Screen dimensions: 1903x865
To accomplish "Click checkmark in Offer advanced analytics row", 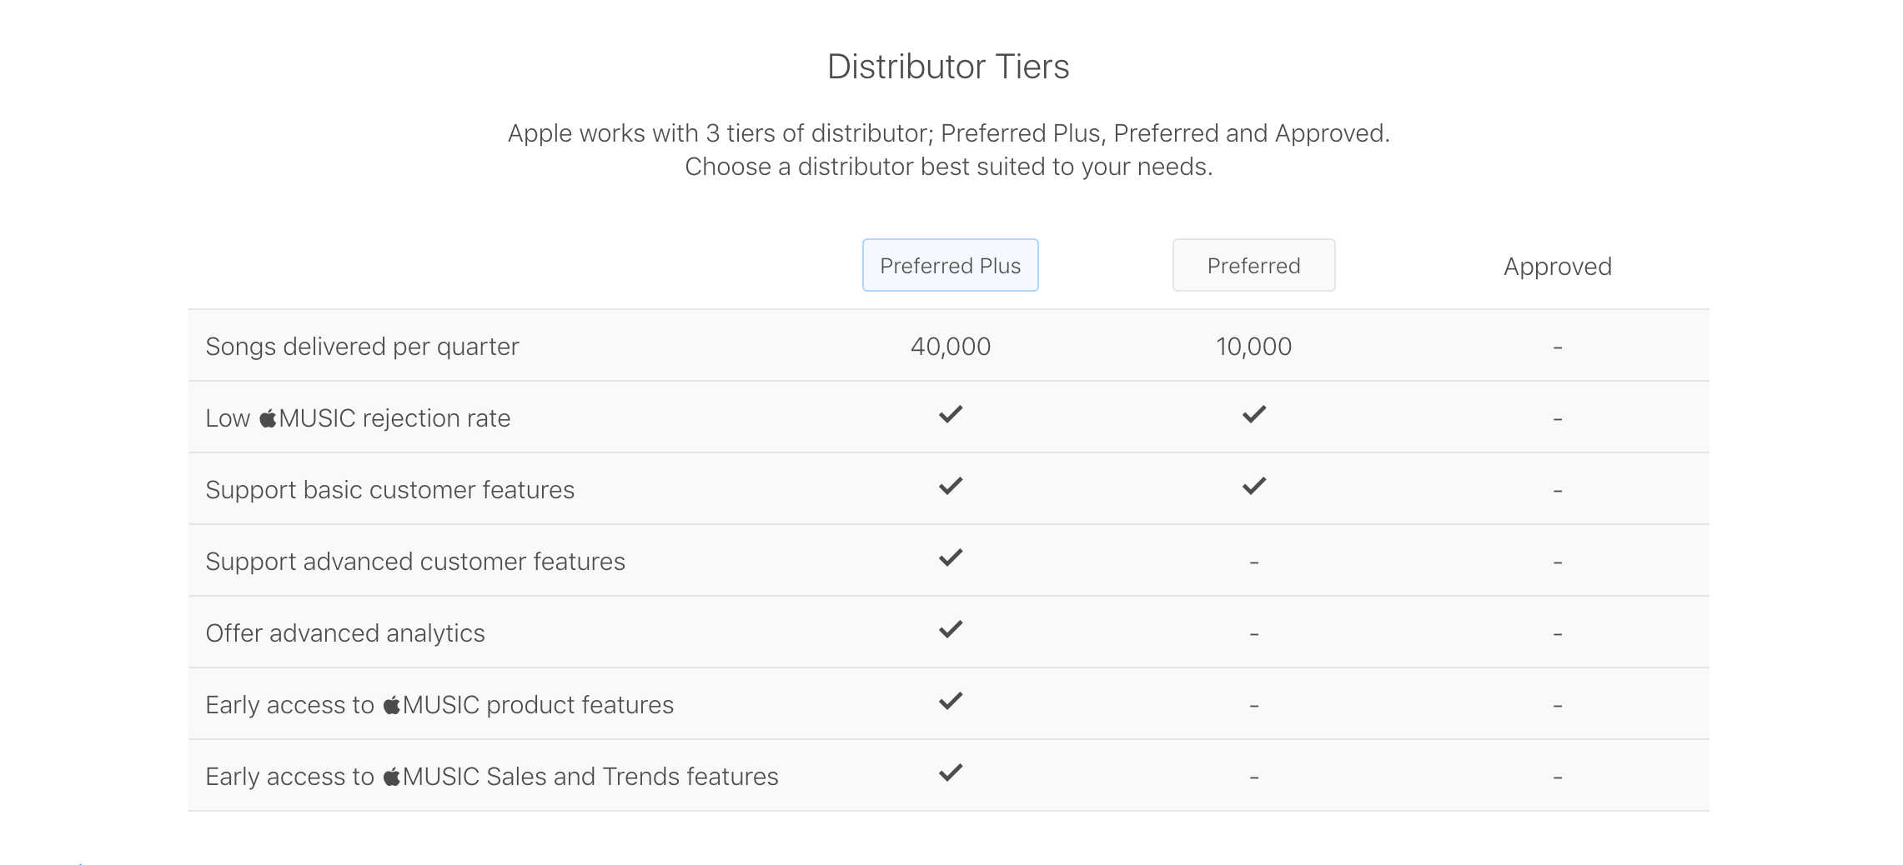I will (x=951, y=630).
